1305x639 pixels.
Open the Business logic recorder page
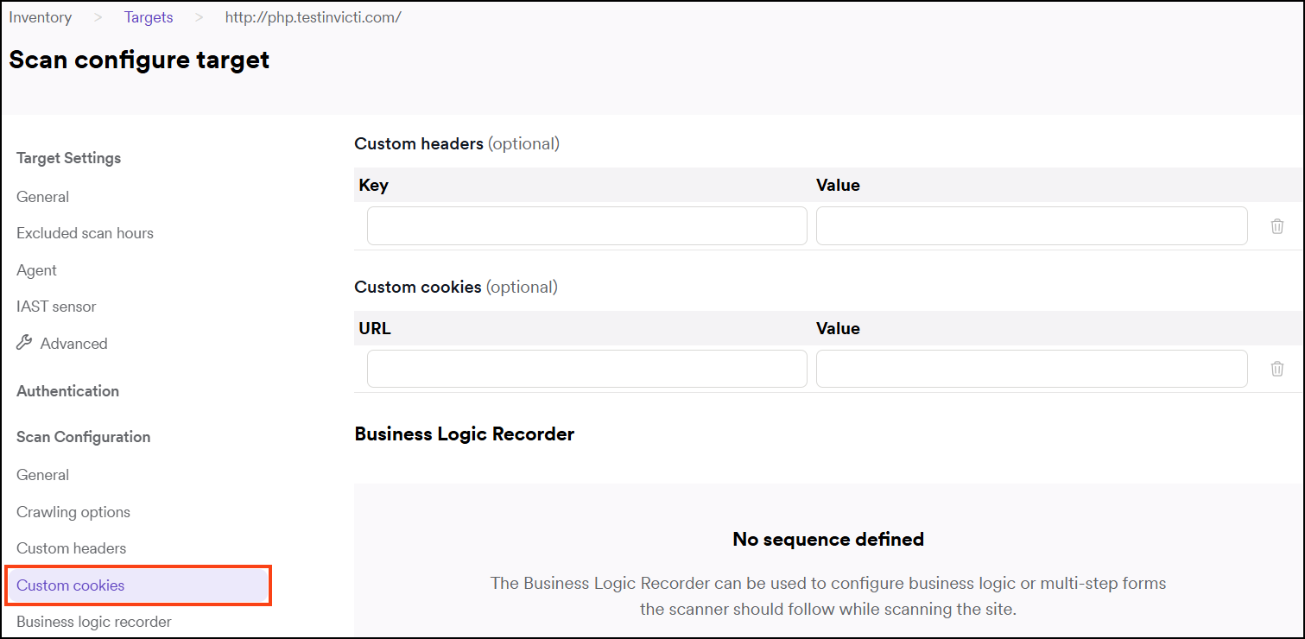93,621
